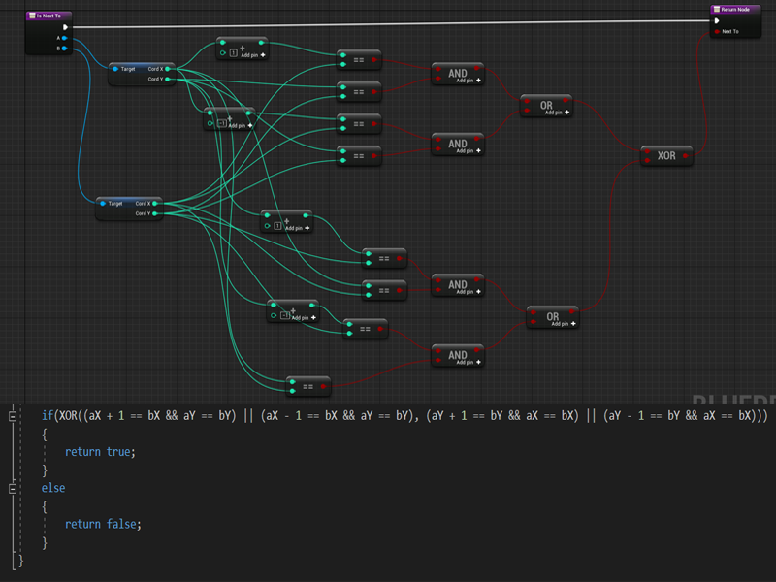Viewport: 776px width, 582px height.
Task: Click output pin of OR node beside lowest AND
Action: click(x=571, y=311)
